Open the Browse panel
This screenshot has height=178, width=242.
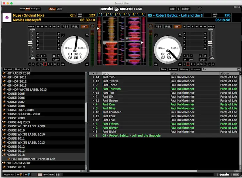coord(173,69)
